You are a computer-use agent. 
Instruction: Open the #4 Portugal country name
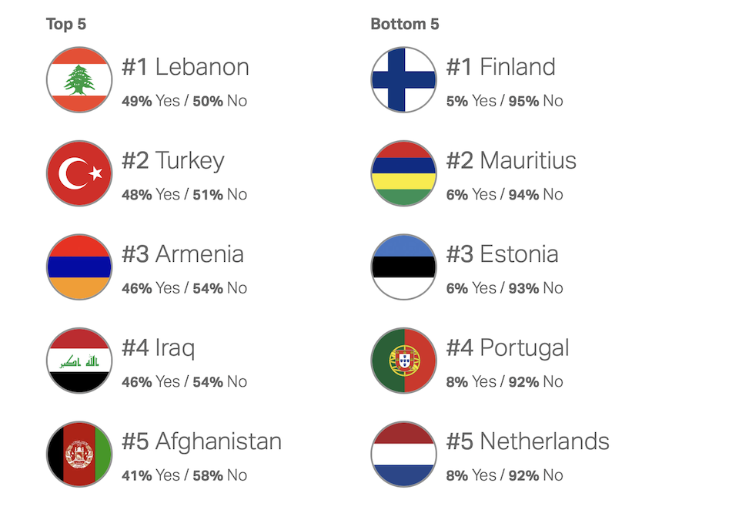coord(507,348)
